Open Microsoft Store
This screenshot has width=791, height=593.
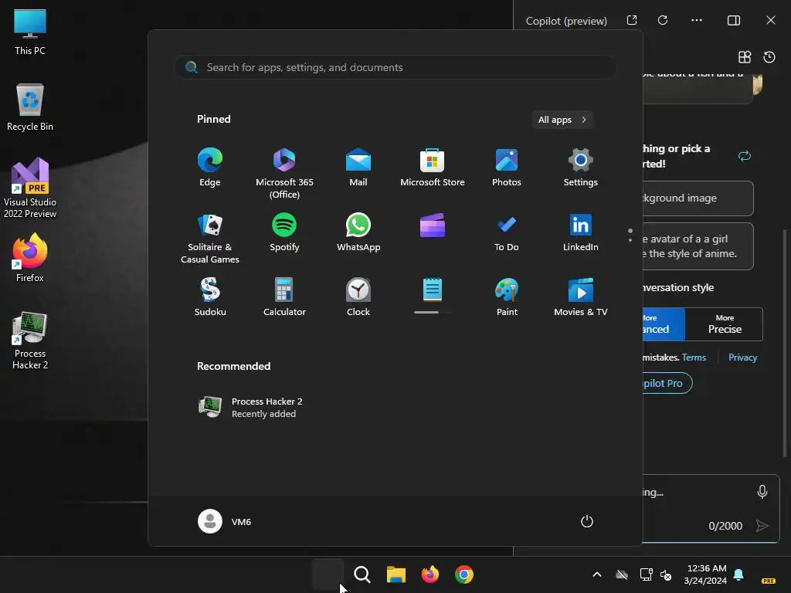click(433, 167)
